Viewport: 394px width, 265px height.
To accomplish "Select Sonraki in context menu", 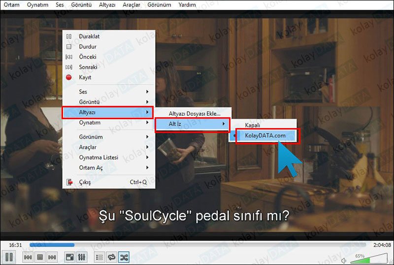I will coord(108,67).
